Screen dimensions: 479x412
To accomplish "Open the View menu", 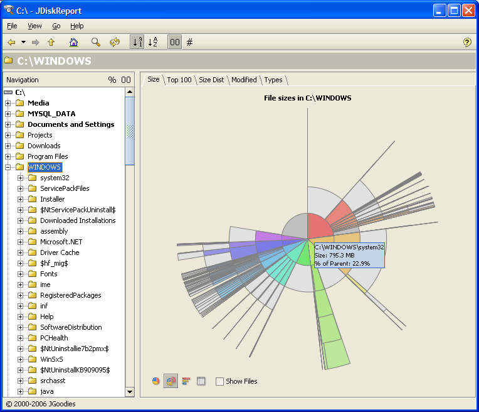I will click(x=34, y=26).
